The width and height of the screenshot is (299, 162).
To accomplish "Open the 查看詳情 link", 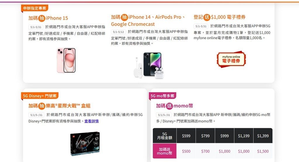I will [91, 121].
